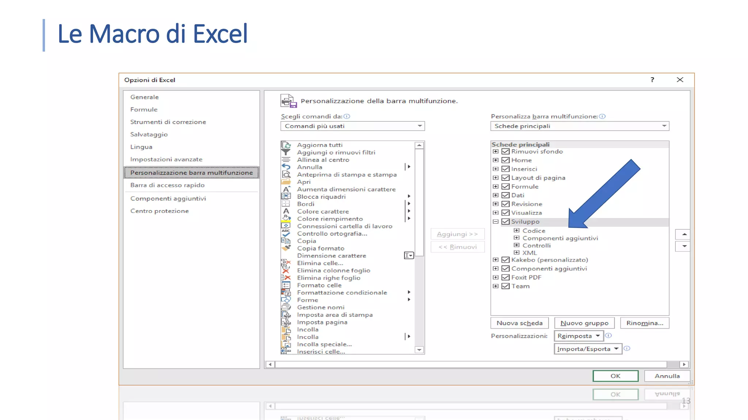
Task: Click the Colore riempimento paint bucket icon
Action: (x=286, y=219)
